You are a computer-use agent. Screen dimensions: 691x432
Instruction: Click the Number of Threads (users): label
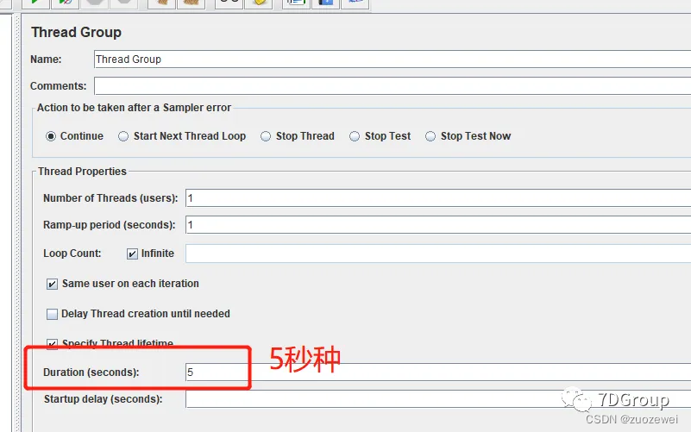(110, 198)
